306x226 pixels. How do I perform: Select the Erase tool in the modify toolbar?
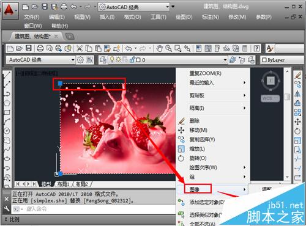coord(297,75)
